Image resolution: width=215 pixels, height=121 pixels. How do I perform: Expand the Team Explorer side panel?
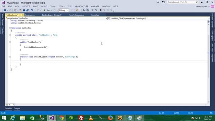click(212, 35)
